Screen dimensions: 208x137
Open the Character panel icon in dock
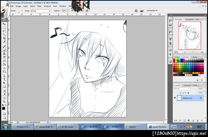coord(170,50)
